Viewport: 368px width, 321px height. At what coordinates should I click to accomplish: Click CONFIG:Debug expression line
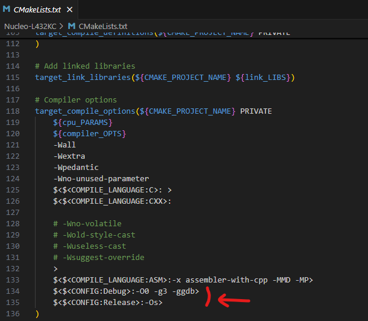point(126,291)
